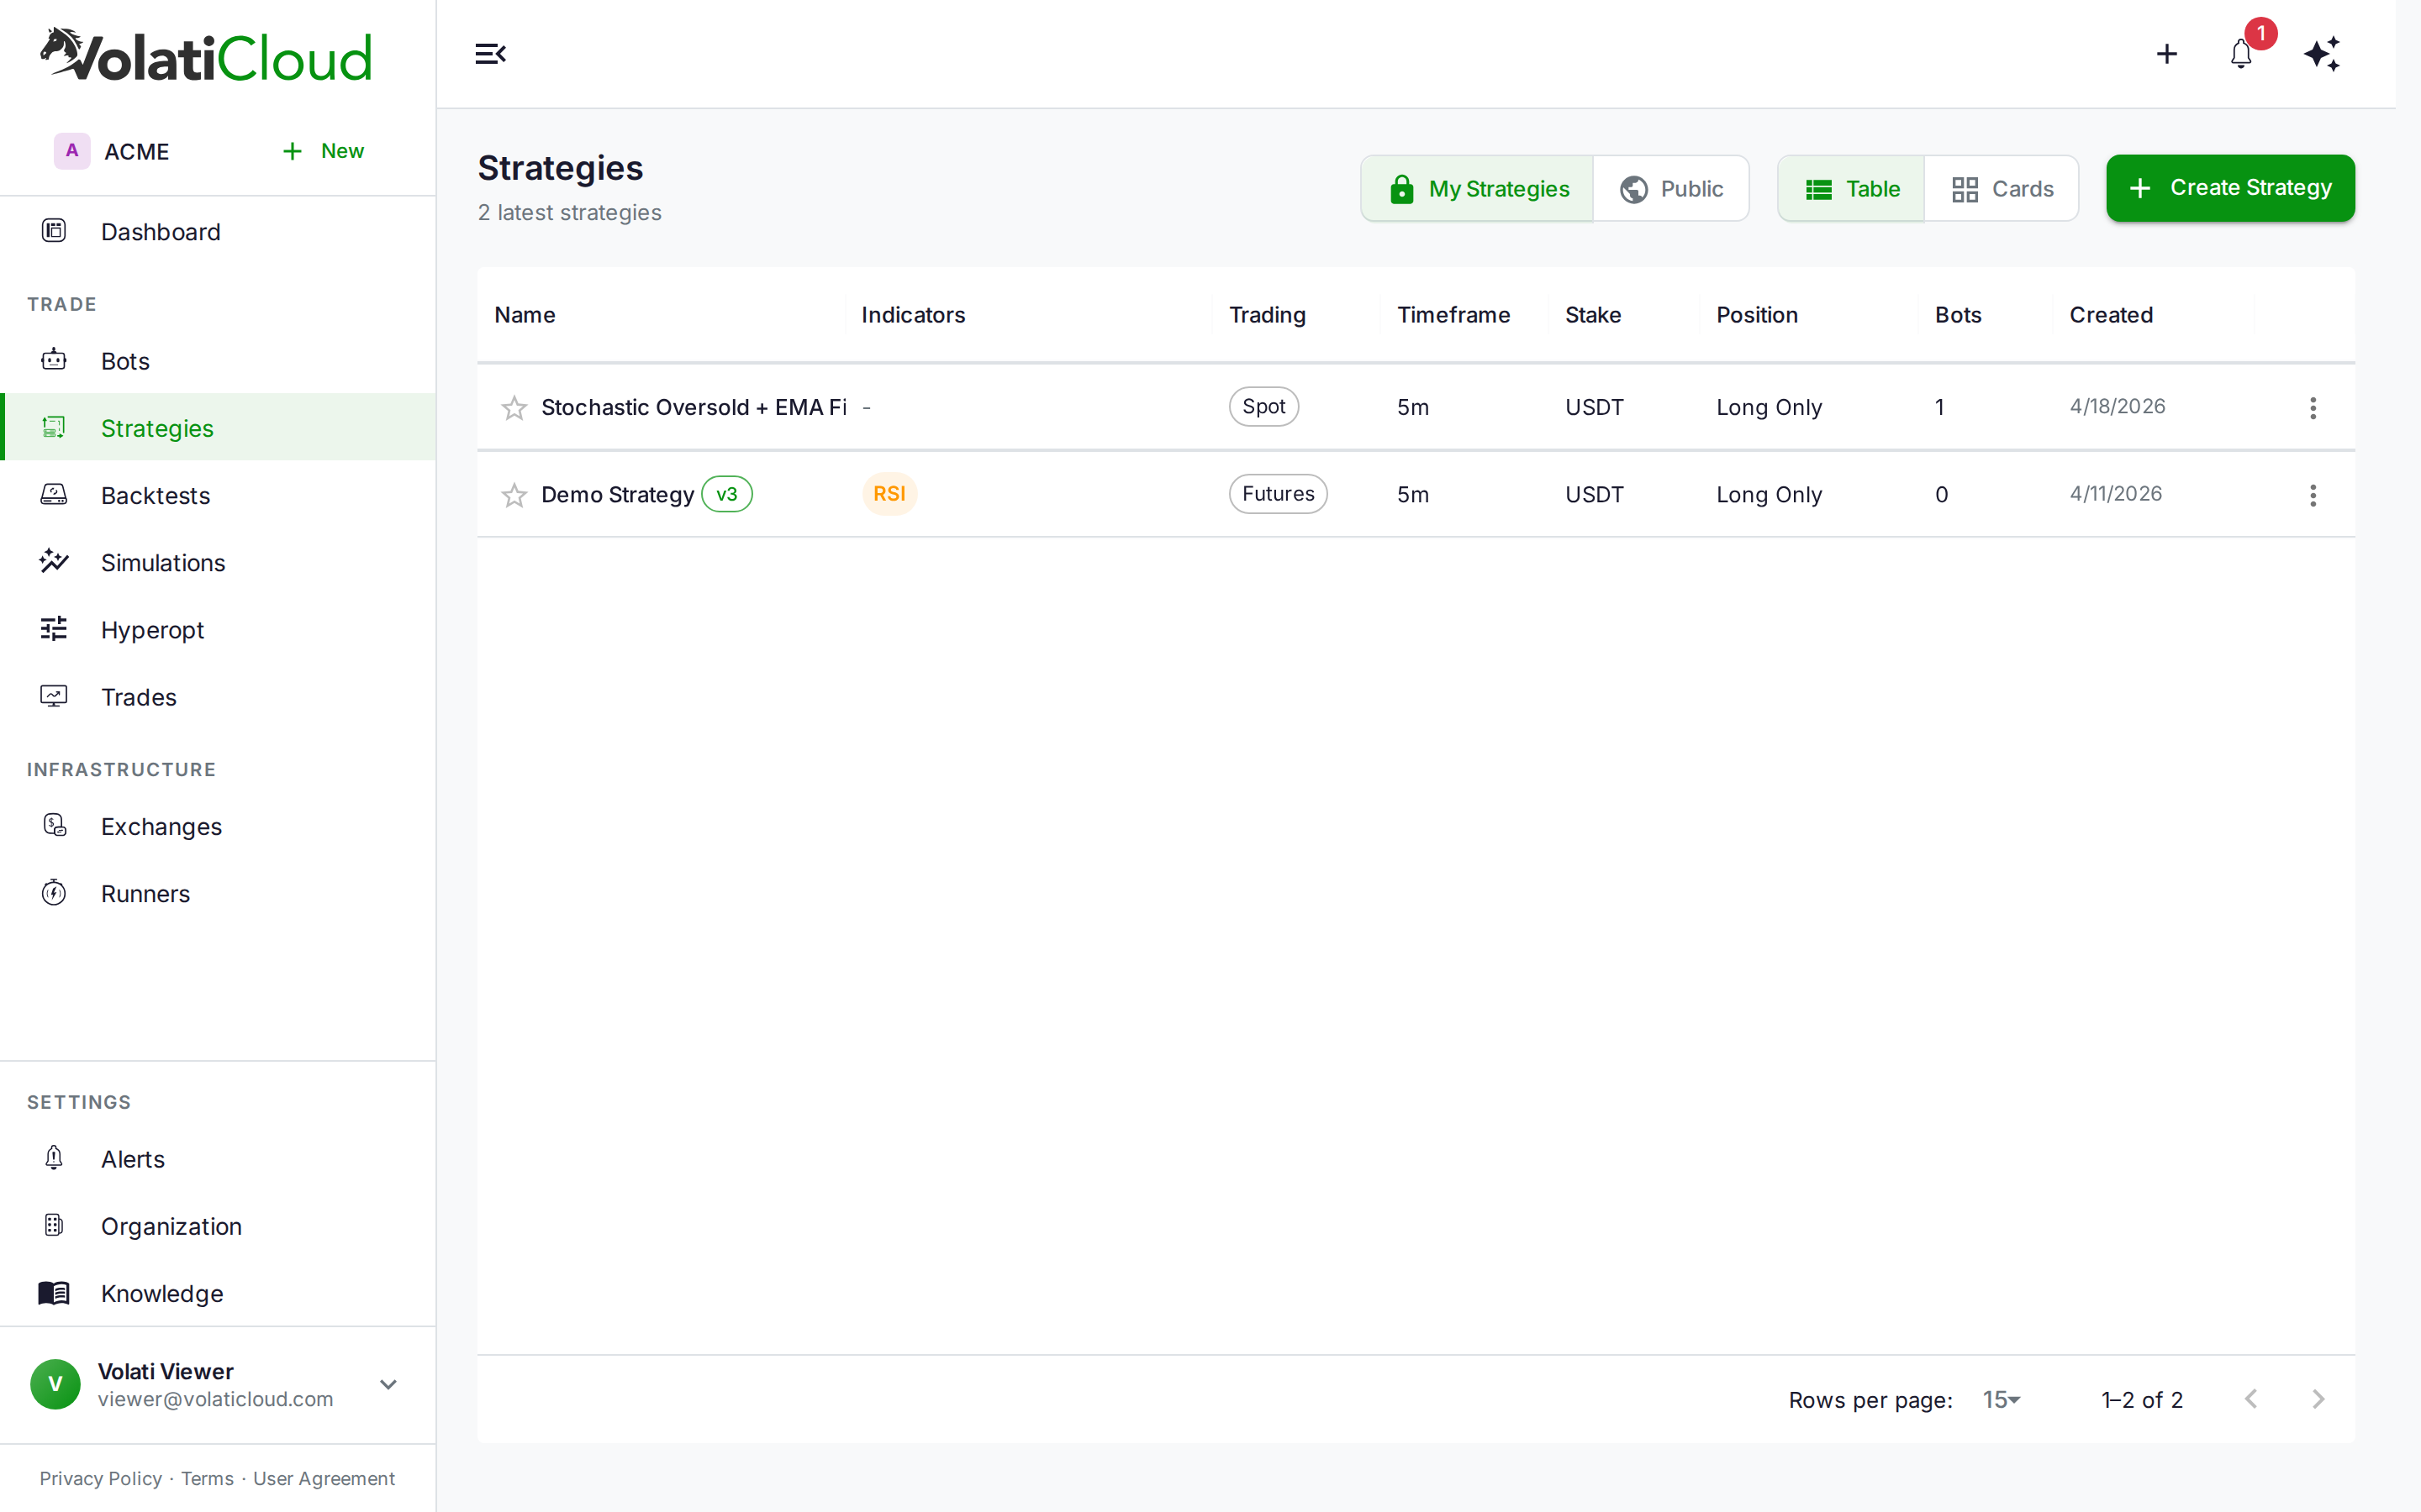The width and height of the screenshot is (2421, 1512).
Task: Click viewer@volaticloud.com email text
Action: click(215, 1399)
